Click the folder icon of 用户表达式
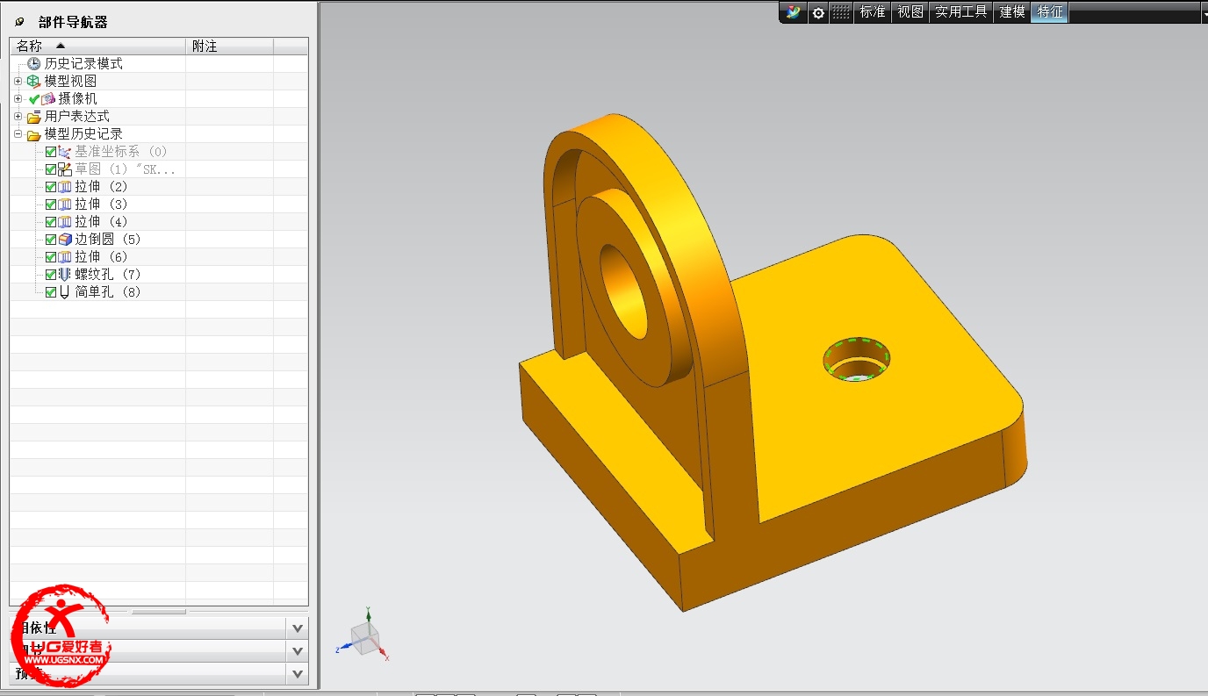1208x696 pixels. coord(34,117)
